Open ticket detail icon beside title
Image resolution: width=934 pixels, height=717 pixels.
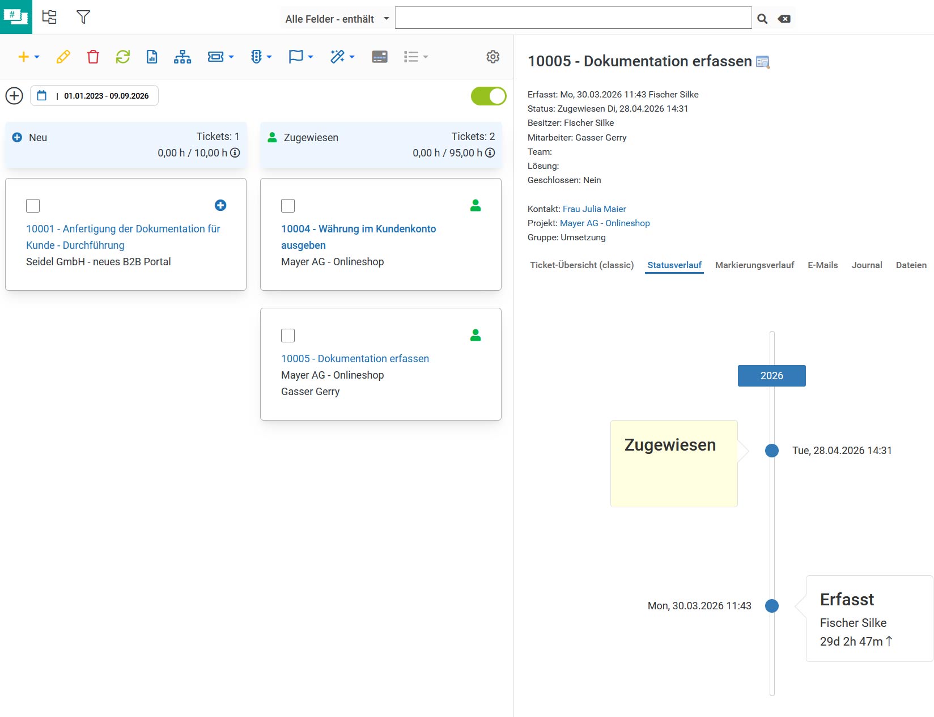(x=763, y=62)
